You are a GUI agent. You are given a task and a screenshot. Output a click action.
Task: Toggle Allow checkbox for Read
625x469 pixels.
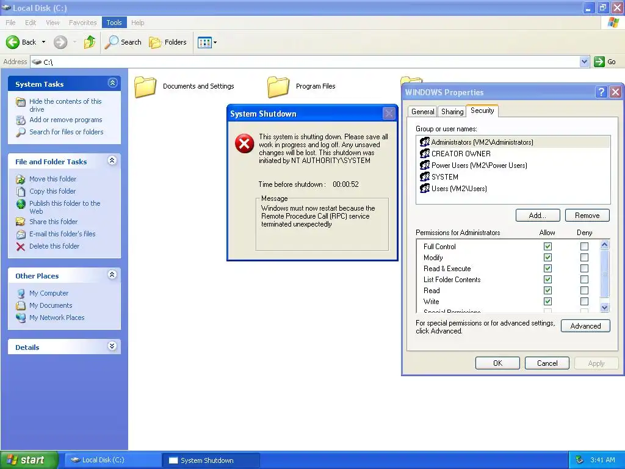547,290
